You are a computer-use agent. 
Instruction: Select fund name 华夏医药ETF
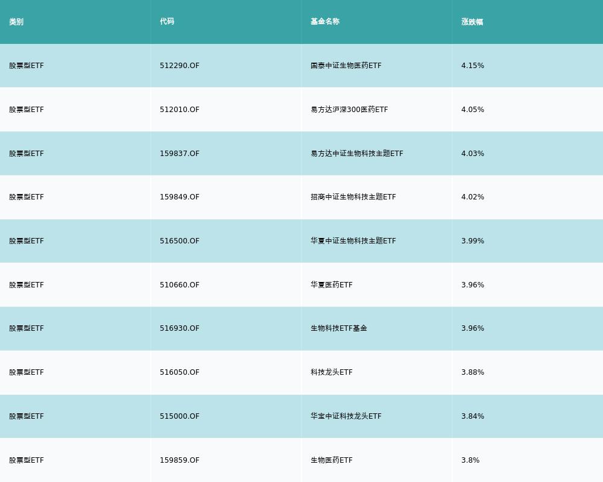point(332,285)
